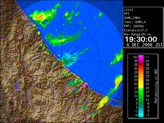Screen dimensions: 164x123
Task: Pick the red 35 dBZ swatch in legend
Action: pyautogui.click(x=141, y=65)
